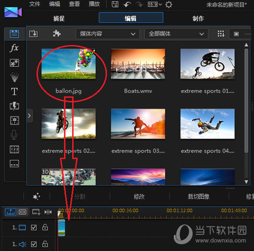Open the 媒体内容 dropdown
Image resolution: width=254 pixels, height=251 pixels.
(x=108, y=34)
